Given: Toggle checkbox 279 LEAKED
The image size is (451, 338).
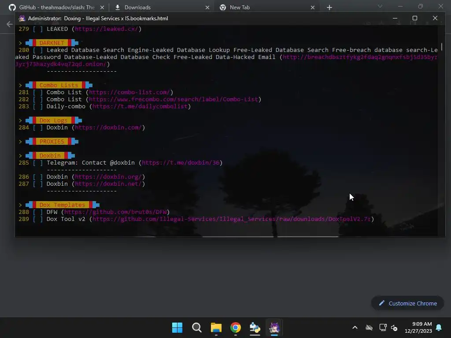Looking at the screenshot, I should [x=38, y=29].
